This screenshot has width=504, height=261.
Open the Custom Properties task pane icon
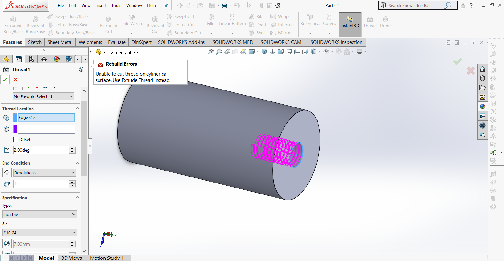point(483,116)
